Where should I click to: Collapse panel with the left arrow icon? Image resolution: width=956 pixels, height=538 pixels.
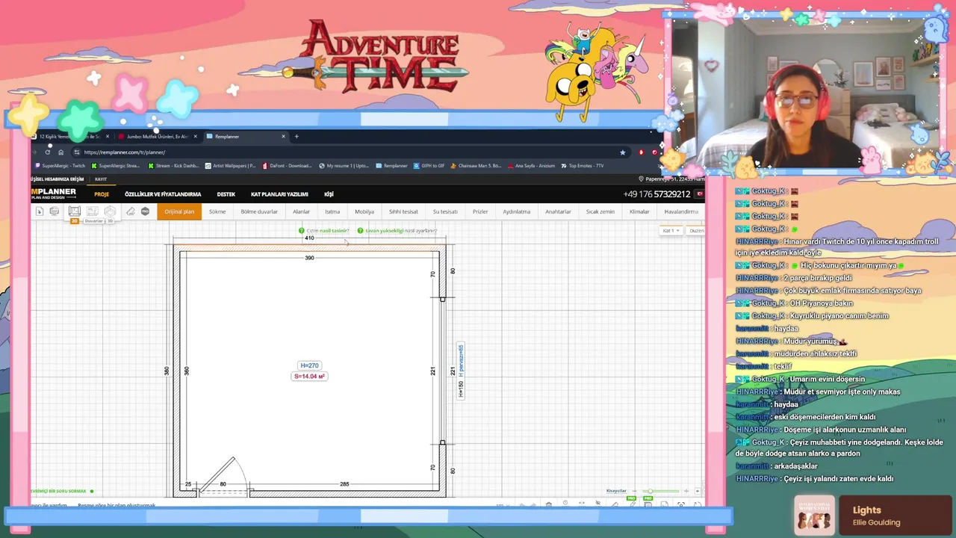pyautogui.click(x=698, y=491)
